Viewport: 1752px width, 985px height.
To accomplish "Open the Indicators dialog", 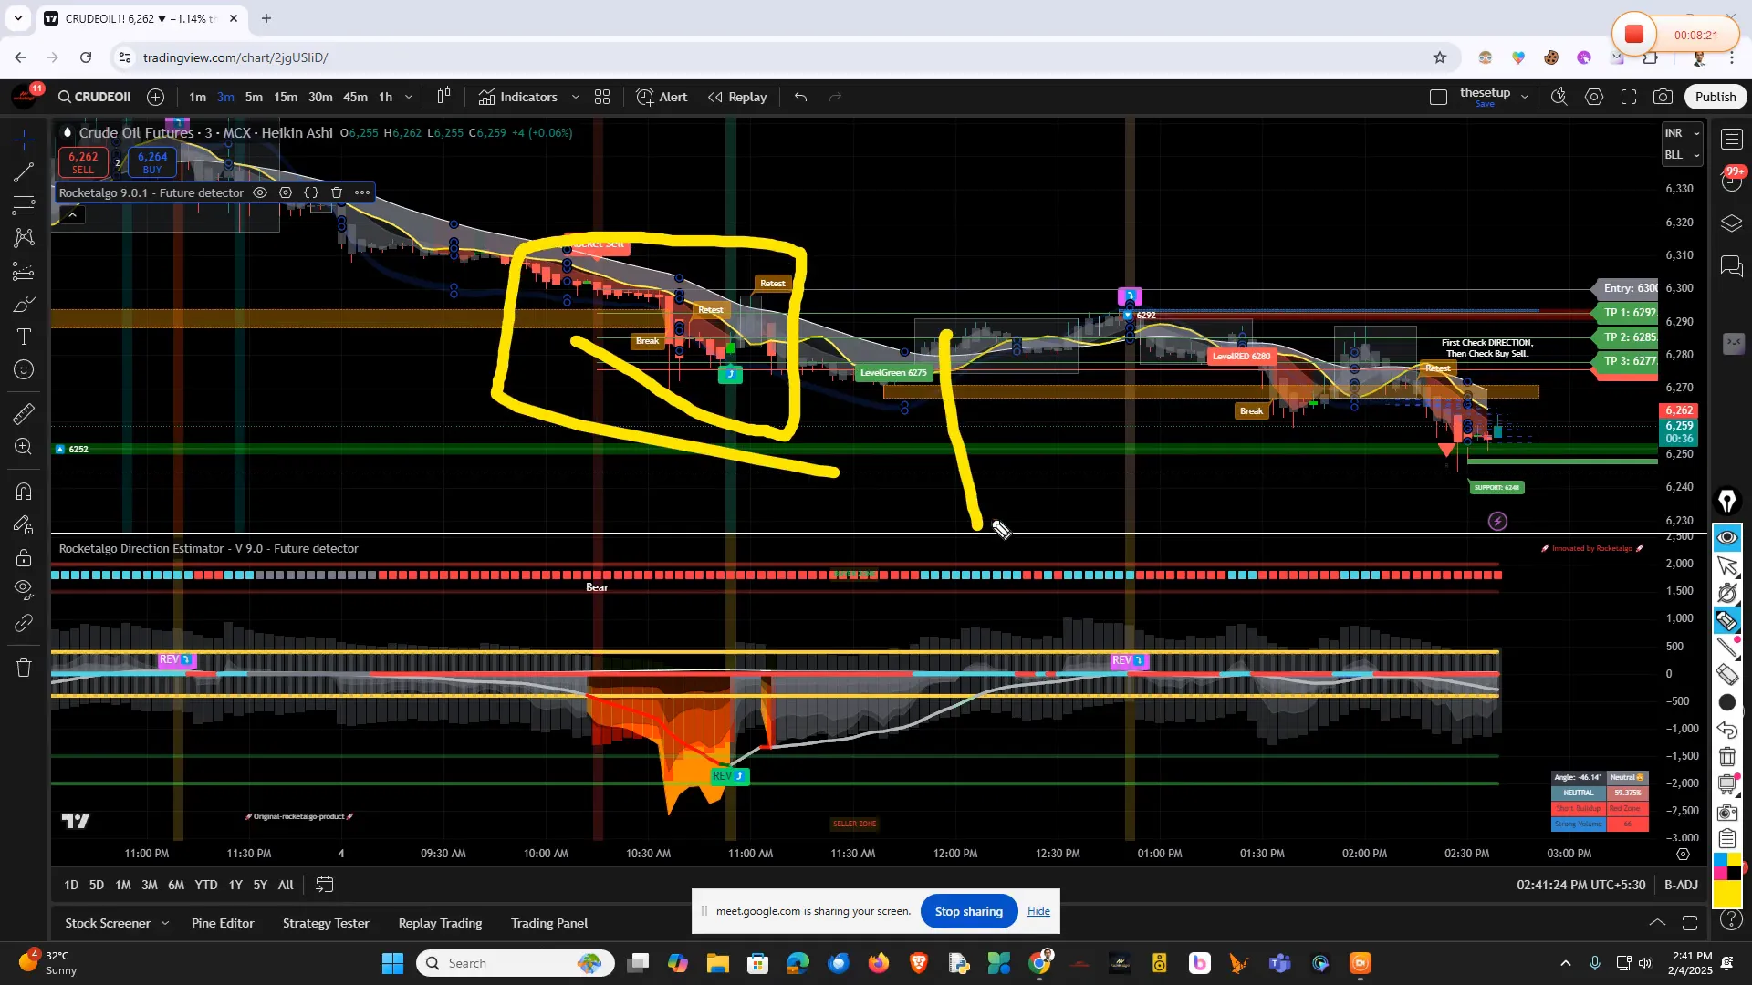I will [x=518, y=97].
